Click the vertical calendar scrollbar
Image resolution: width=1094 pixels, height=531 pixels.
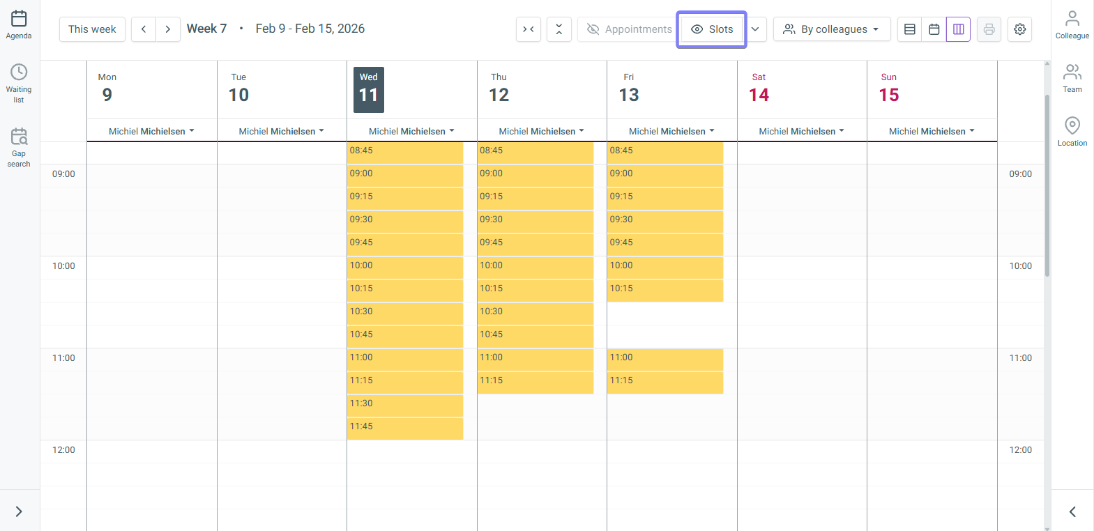click(1047, 185)
